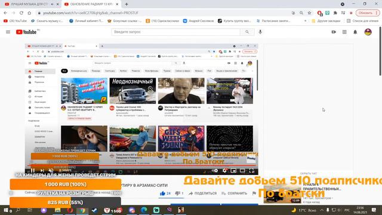
Task: Report video with the flag icon
Action: click(x=254, y=193)
